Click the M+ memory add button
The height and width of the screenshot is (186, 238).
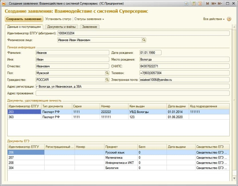214,3
